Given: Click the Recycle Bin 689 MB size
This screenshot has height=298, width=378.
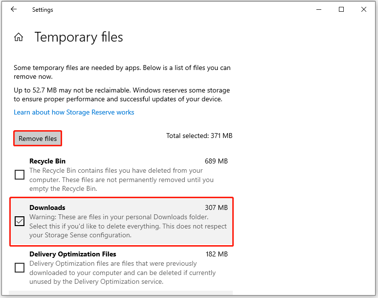Looking at the screenshot, I should (x=216, y=161).
